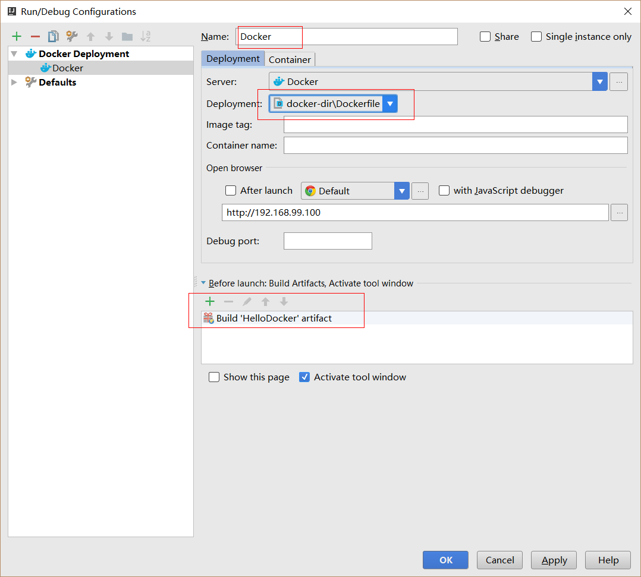This screenshot has height=577, width=641.
Task: Expand the Defaults tree node
Action: click(14, 82)
